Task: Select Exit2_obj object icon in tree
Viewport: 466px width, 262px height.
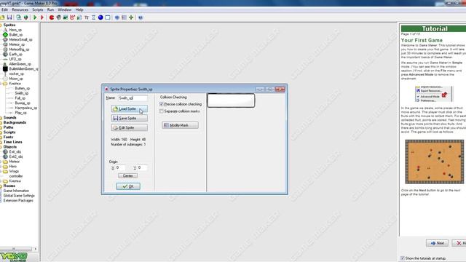Action: click(x=5, y=156)
